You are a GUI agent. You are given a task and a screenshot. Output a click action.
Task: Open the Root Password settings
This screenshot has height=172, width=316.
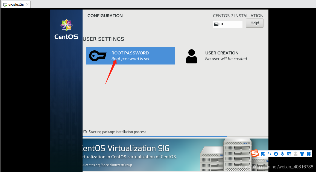point(130,56)
